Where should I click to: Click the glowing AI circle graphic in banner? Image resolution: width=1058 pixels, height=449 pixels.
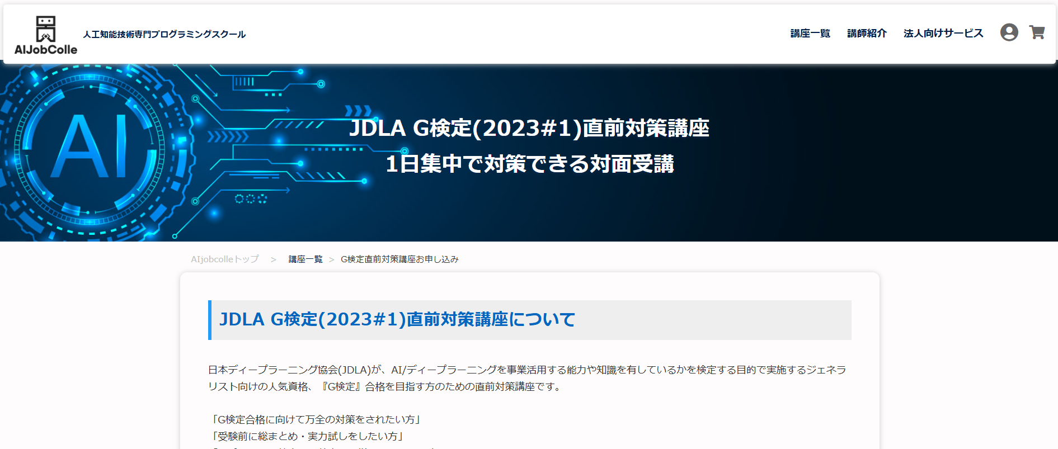coord(90,148)
